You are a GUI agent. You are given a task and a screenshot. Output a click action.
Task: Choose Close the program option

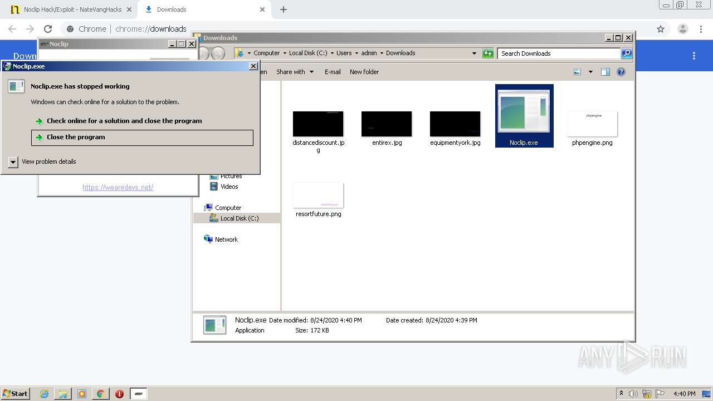pyautogui.click(x=142, y=138)
